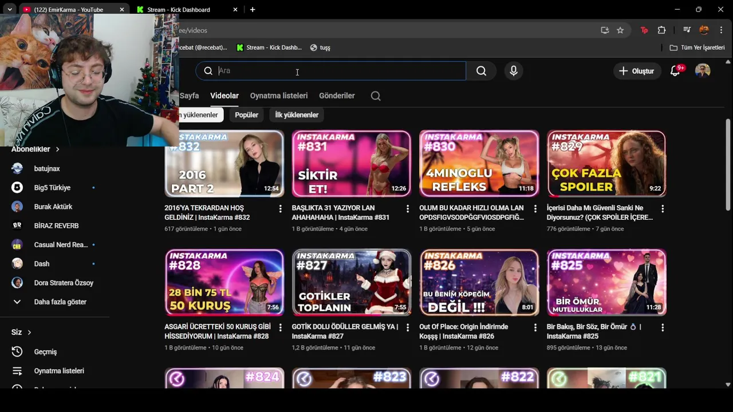Screen dimensions: 733x412
Task: Click the Ara search input field
Action: [331, 71]
